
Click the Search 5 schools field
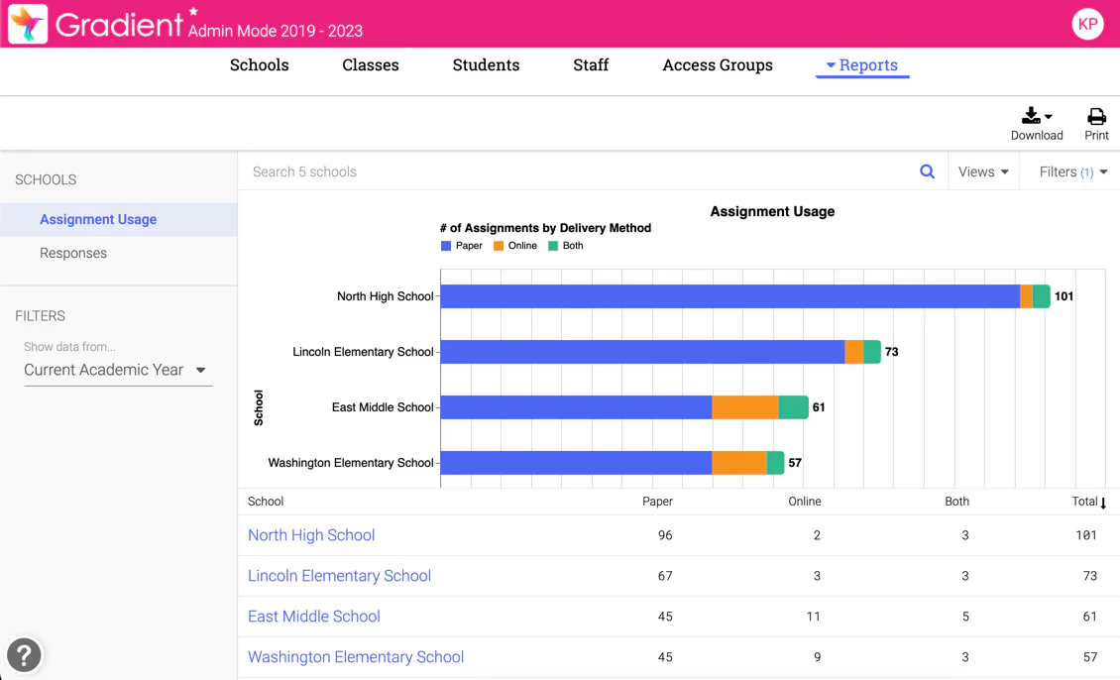[579, 171]
